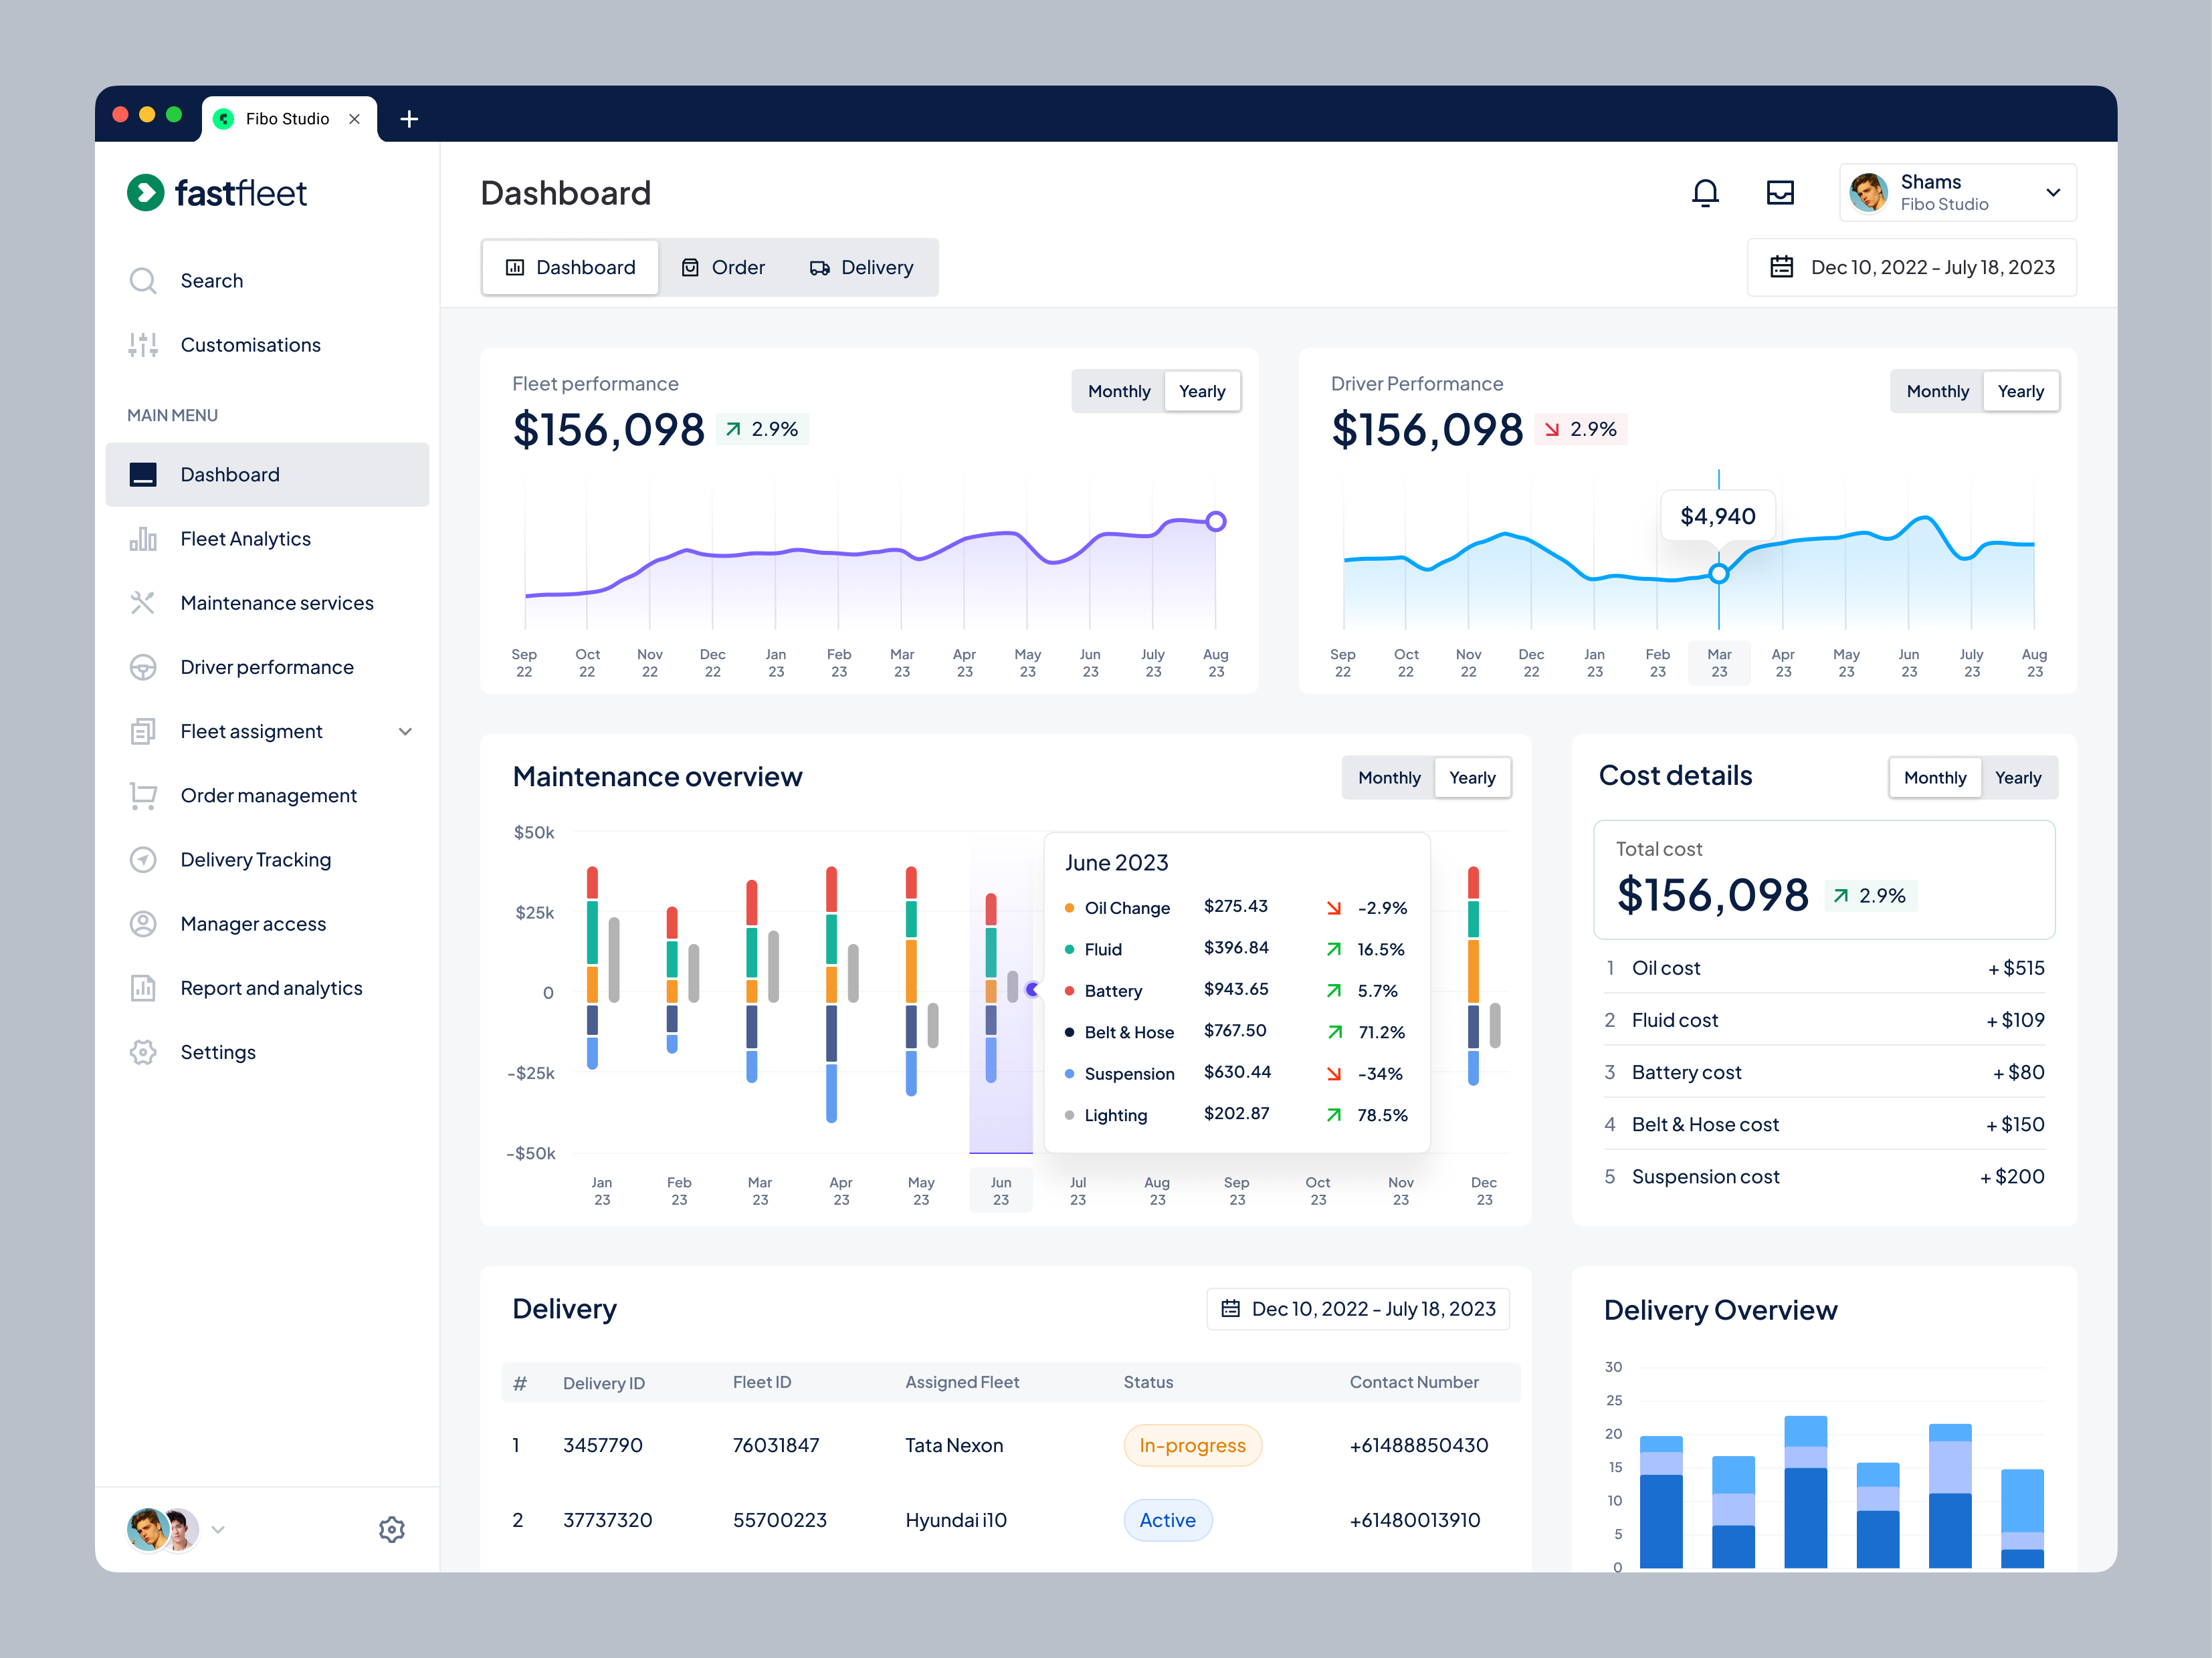Screen dimensions: 2212x1658
Task: Select the Fleet Analytics menu icon
Action: coord(143,538)
